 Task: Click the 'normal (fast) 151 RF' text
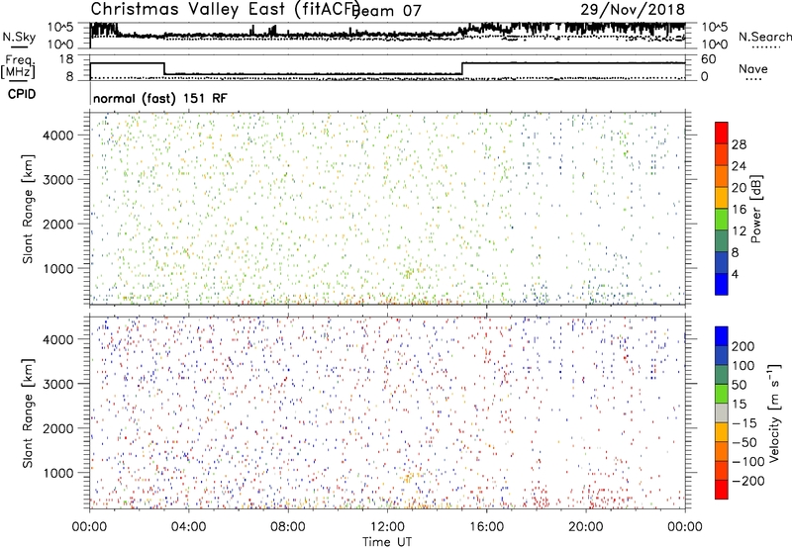pyautogui.click(x=160, y=98)
